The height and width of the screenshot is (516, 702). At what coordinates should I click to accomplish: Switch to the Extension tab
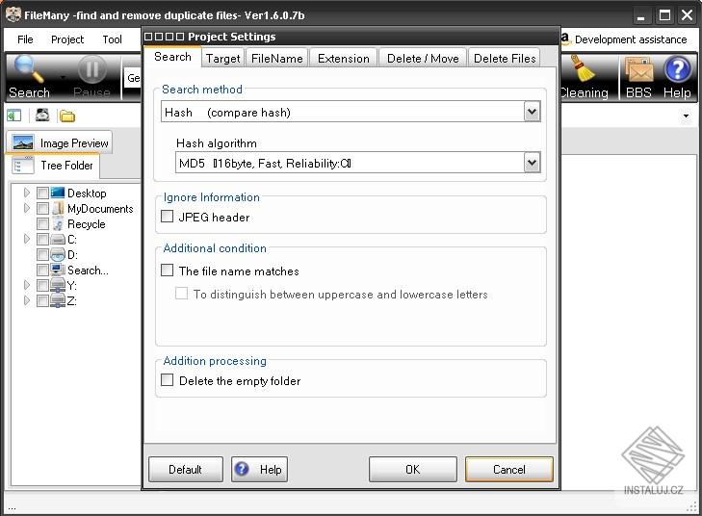coord(344,59)
